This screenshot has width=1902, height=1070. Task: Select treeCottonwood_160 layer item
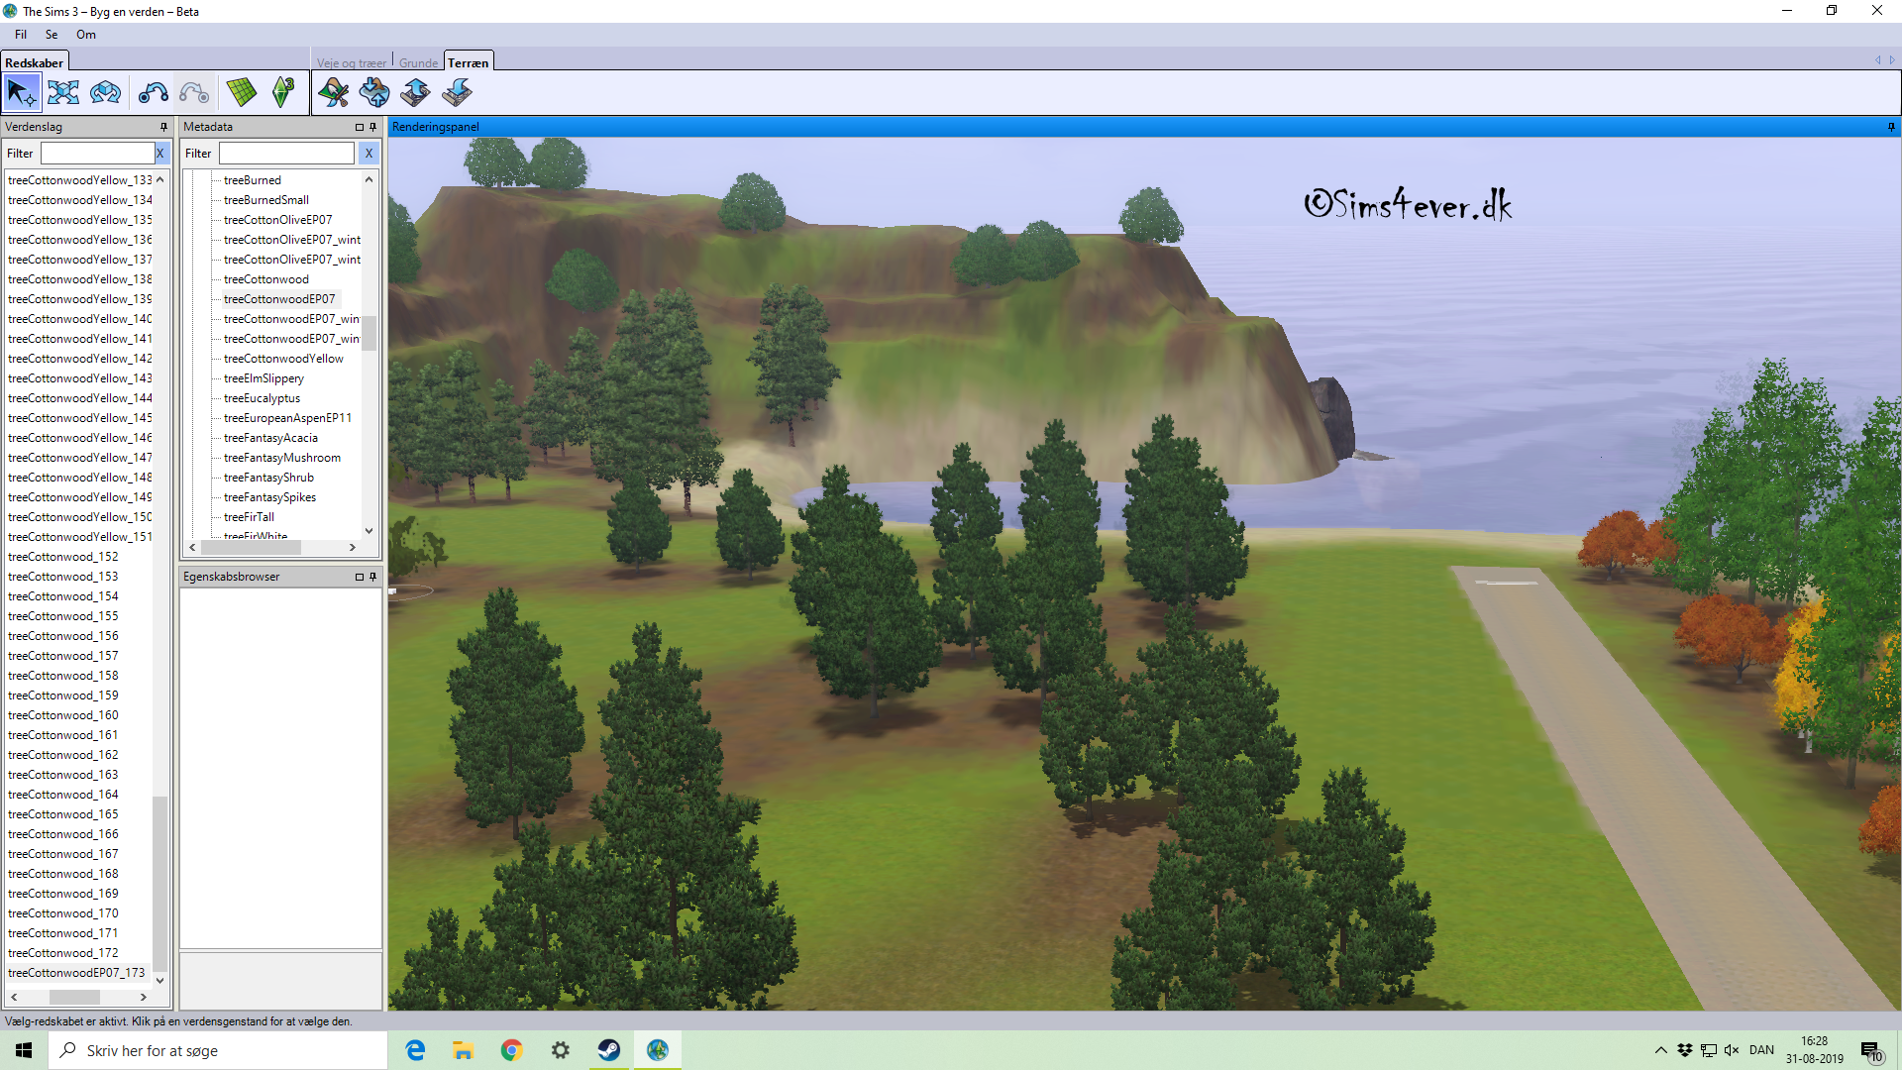click(x=63, y=715)
